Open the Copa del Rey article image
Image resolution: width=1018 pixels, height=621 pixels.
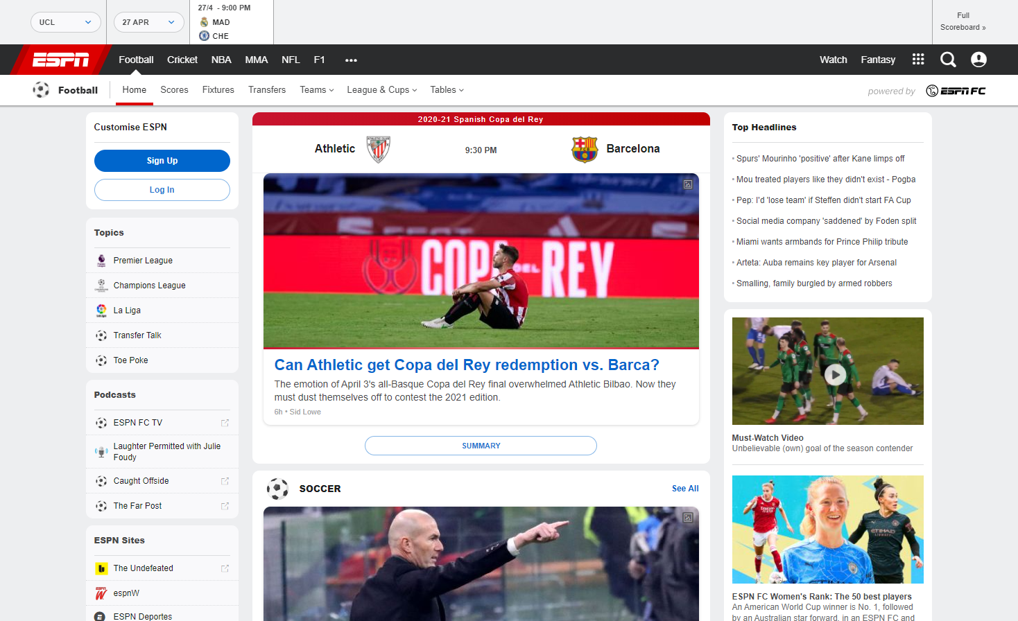(481, 261)
